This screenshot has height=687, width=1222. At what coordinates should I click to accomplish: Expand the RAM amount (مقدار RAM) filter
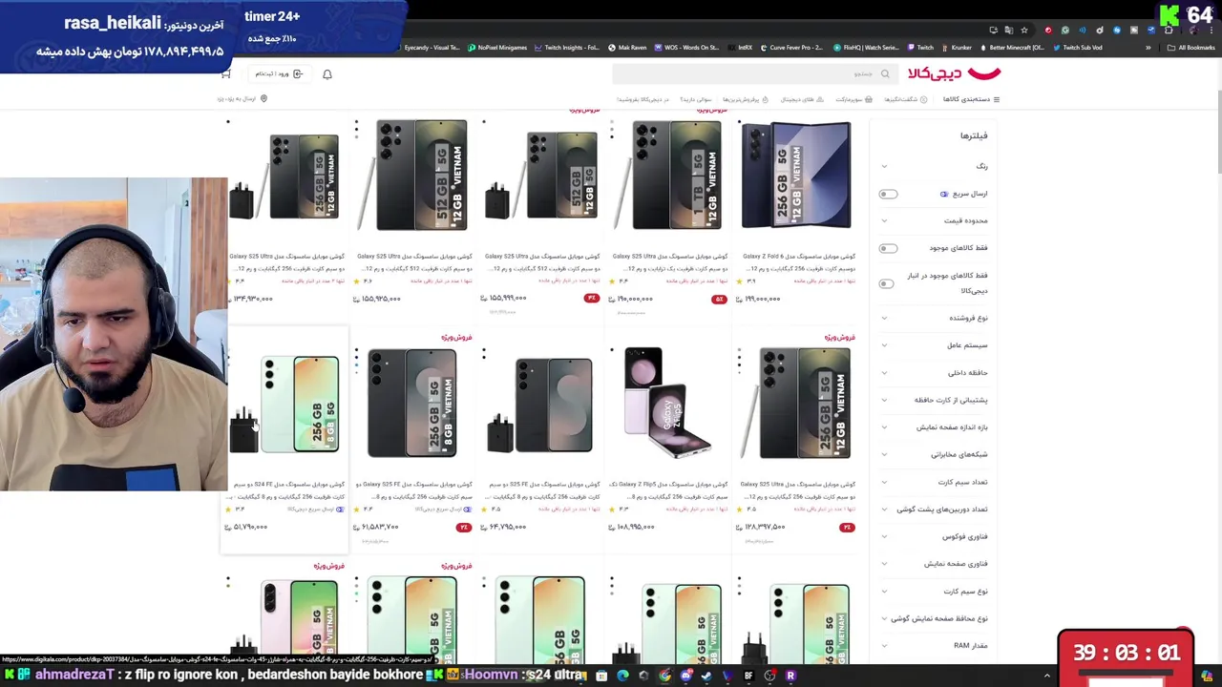click(936, 646)
